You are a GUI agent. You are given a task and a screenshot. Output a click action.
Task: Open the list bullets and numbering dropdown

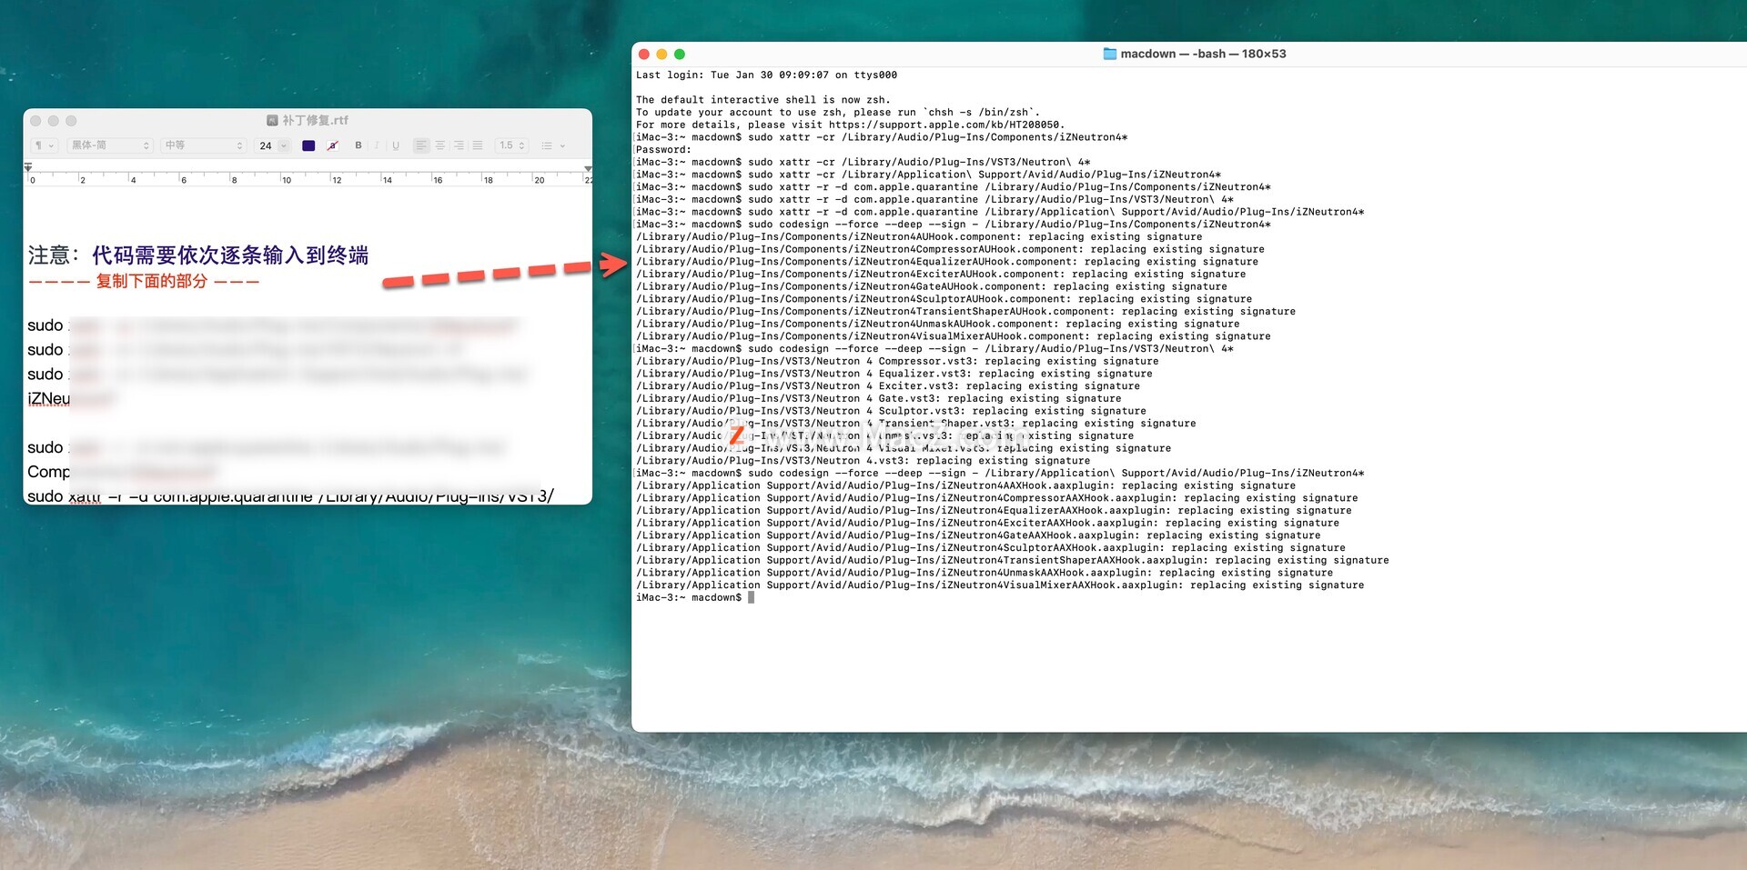click(553, 145)
